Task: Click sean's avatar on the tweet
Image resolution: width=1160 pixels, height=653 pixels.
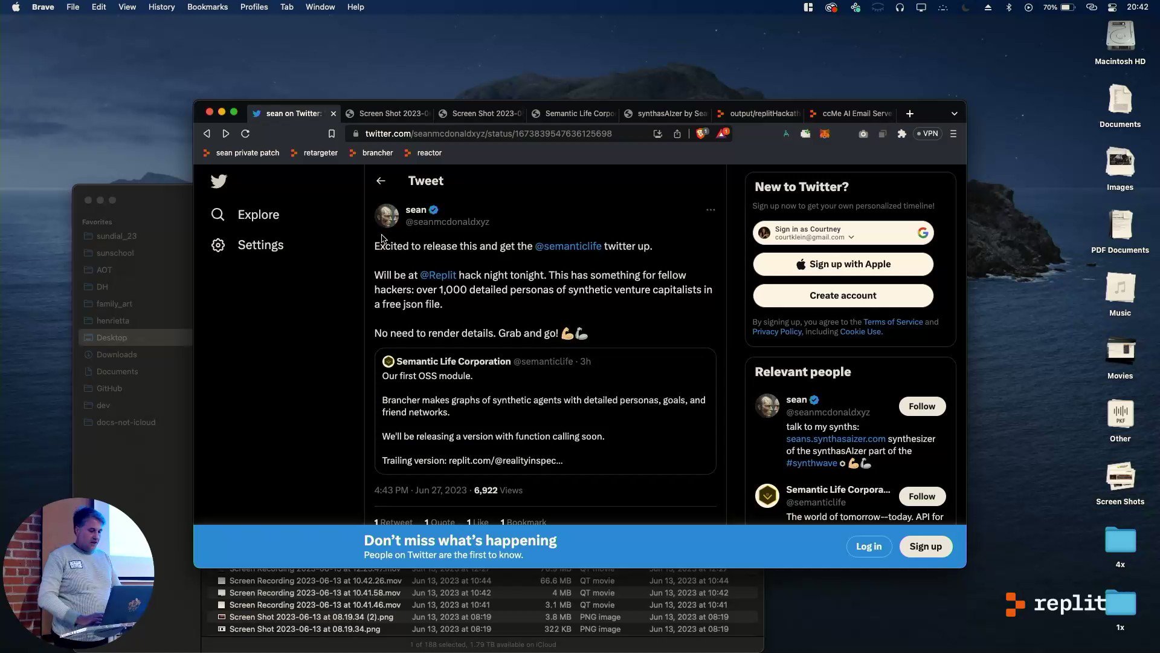Action: [387, 216]
